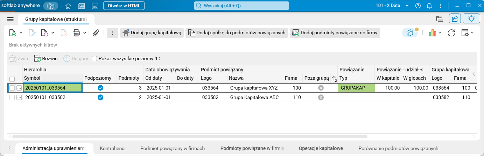Open the news panel icon in top bar

82,6
